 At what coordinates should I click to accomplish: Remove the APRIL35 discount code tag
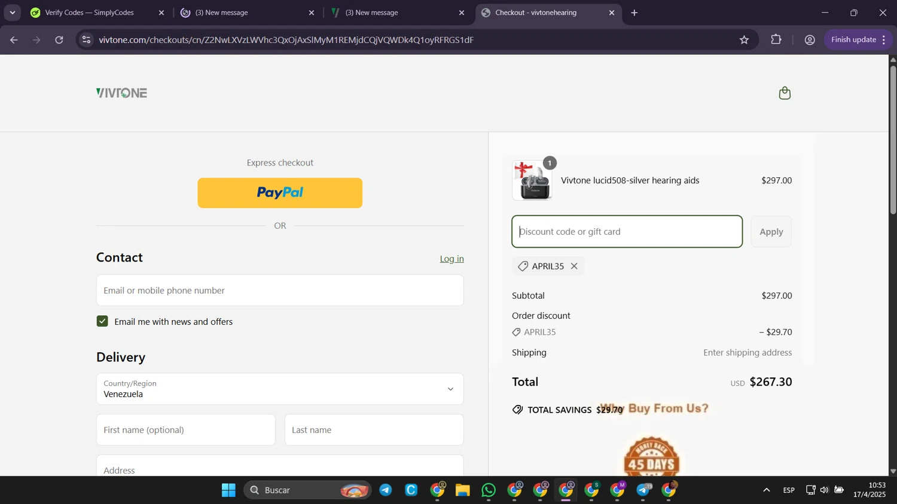pyautogui.click(x=574, y=266)
